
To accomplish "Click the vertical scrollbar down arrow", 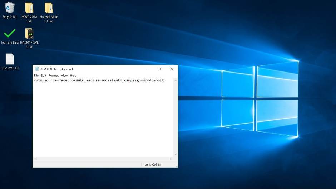I will (175, 155).
